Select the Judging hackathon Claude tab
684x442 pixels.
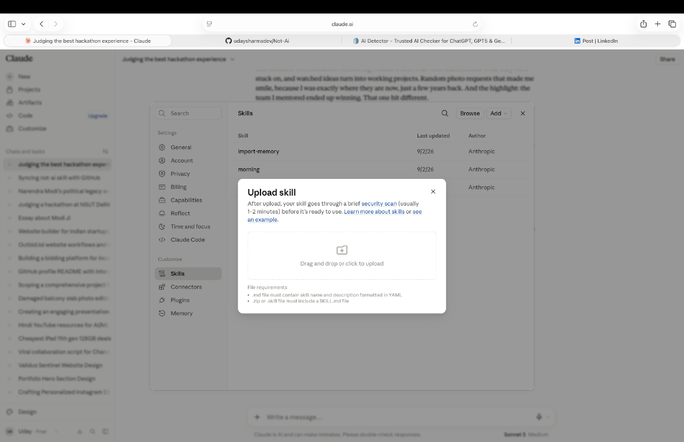(x=88, y=41)
